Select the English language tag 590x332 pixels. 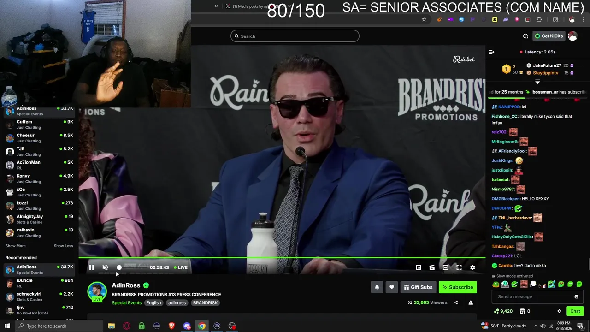coord(153,303)
